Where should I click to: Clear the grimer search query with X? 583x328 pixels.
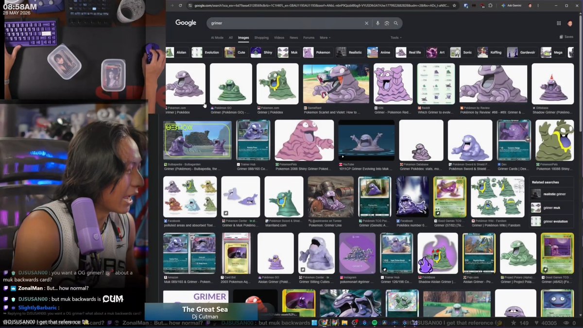click(x=367, y=23)
